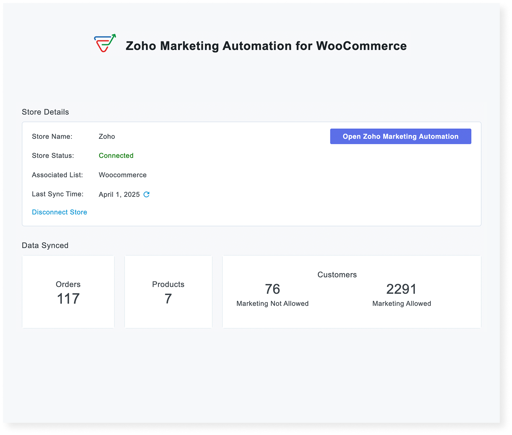
Task: Click the Marketing Not Allowed label
Action: click(x=272, y=304)
